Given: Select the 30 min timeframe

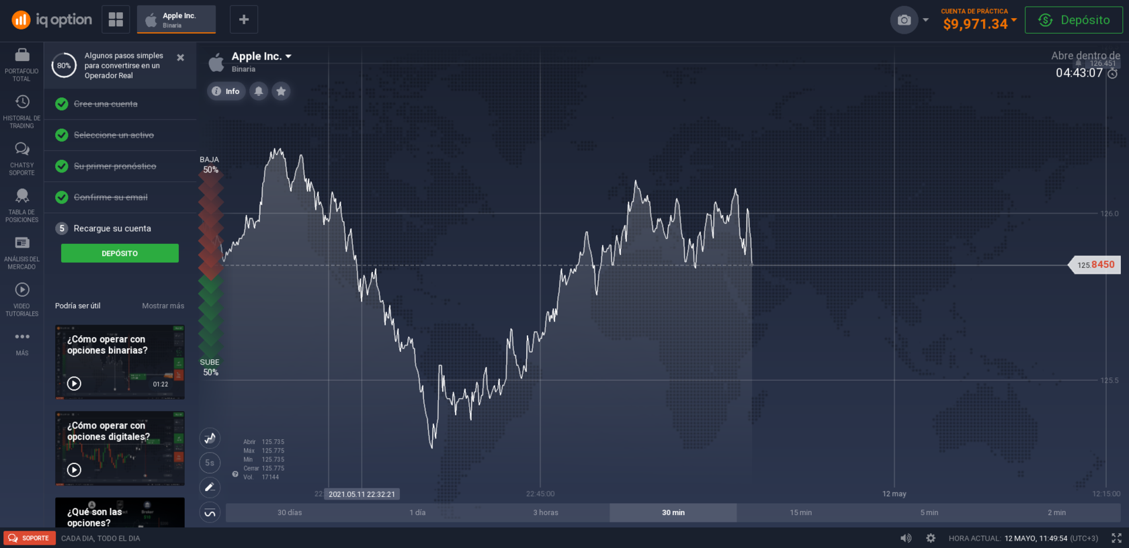Looking at the screenshot, I should coord(673,512).
